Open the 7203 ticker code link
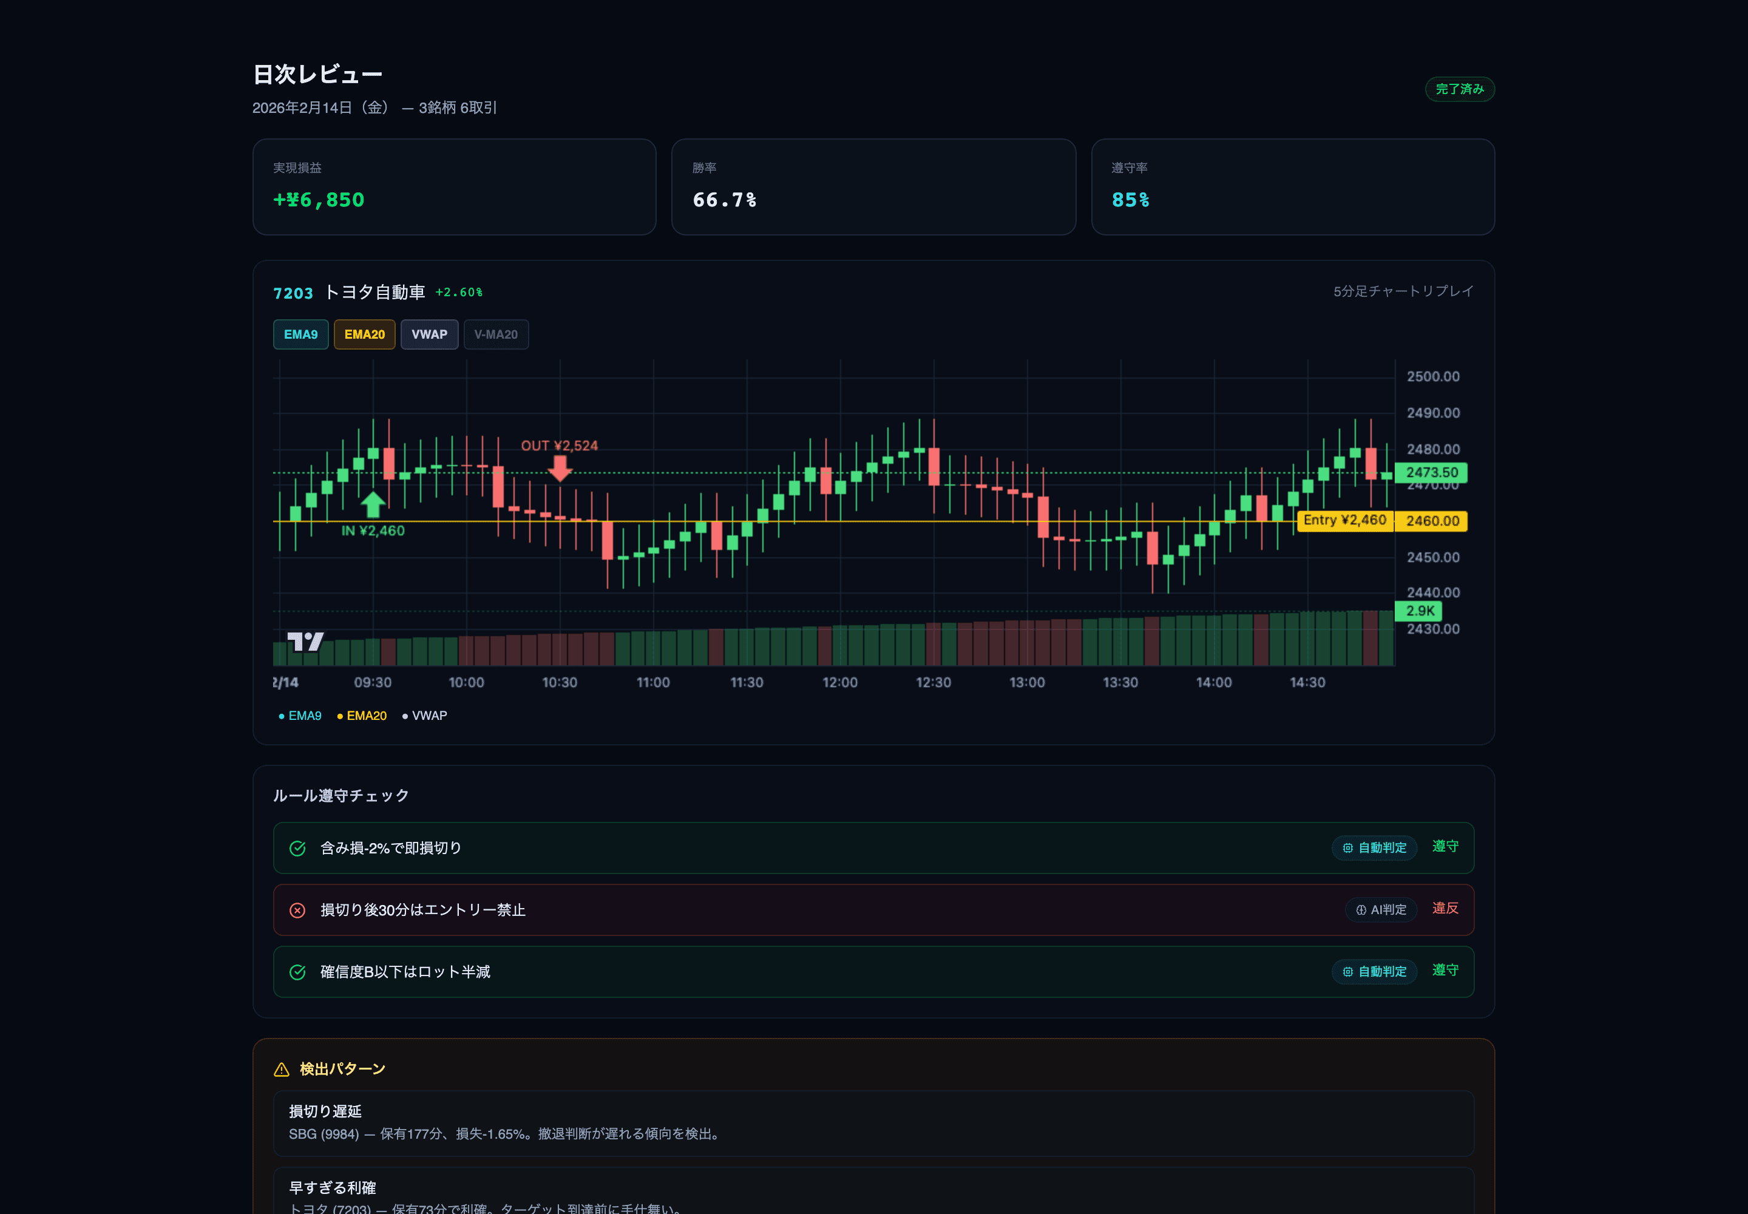 point(293,293)
